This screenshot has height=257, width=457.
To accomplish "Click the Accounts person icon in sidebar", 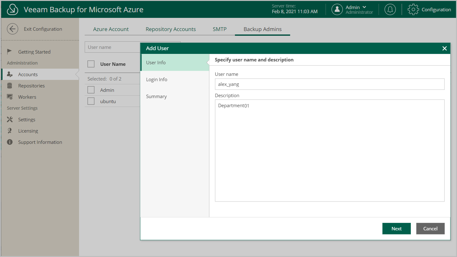I will 10,74.
